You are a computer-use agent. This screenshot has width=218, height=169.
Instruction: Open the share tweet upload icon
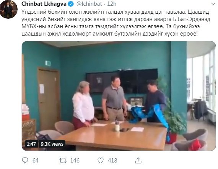click(x=138, y=160)
